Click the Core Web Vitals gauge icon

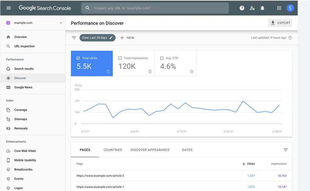[8, 151]
